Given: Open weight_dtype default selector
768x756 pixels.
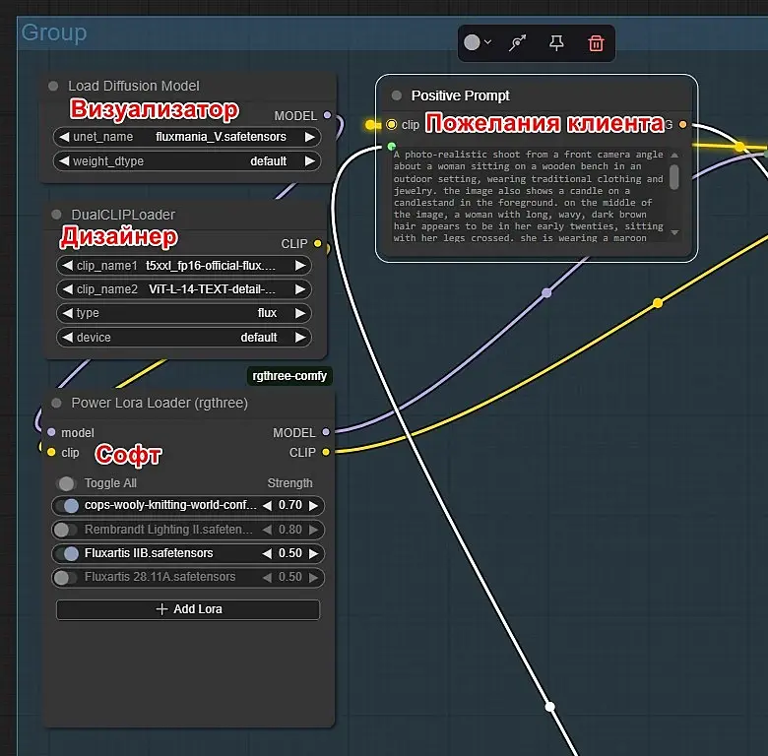Looking at the screenshot, I should click(187, 161).
